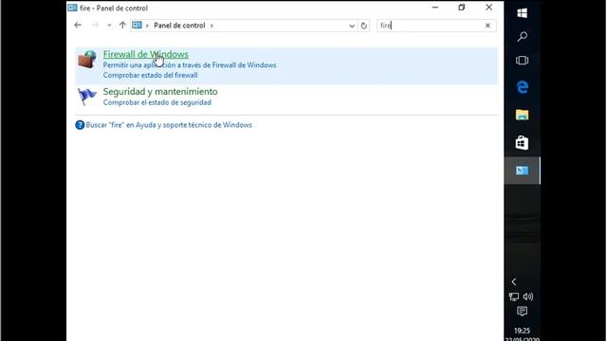Image resolution: width=607 pixels, height=341 pixels.
Task: Click the Firewall brick wall icon
Action: (x=87, y=59)
